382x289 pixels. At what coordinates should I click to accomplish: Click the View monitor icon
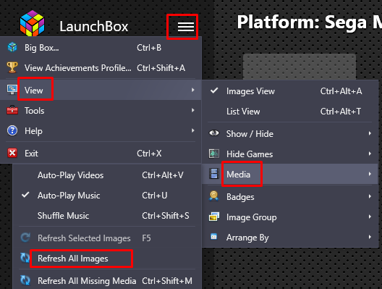12,90
